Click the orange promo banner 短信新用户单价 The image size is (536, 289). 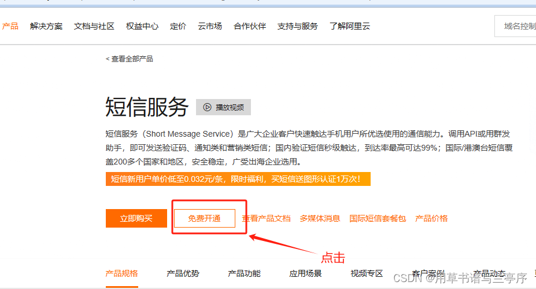[x=238, y=179]
